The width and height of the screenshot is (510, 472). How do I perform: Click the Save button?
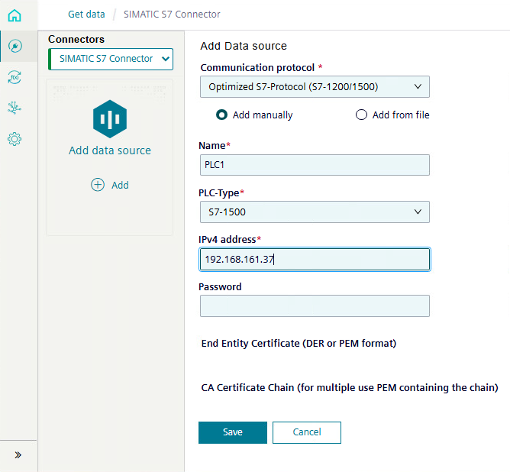coord(233,432)
